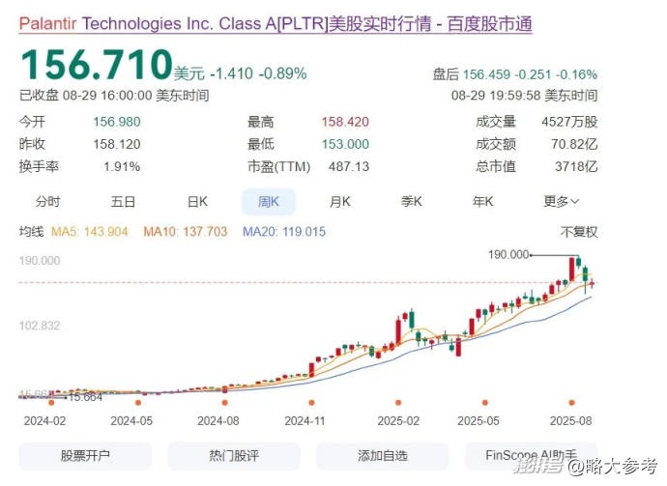The width and height of the screenshot is (667, 486).
Task: Toggle the MA10 moving average line
Action: click(176, 232)
